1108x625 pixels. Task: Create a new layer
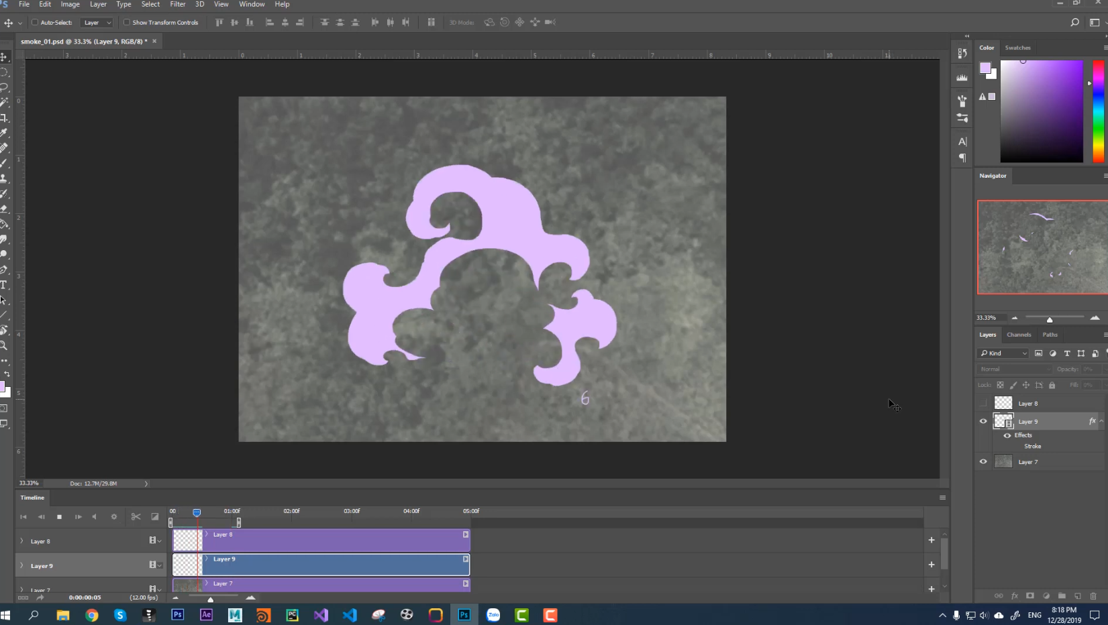click(x=1078, y=595)
